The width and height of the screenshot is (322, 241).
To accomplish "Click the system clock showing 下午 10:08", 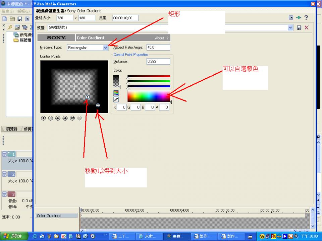I will (309, 236).
